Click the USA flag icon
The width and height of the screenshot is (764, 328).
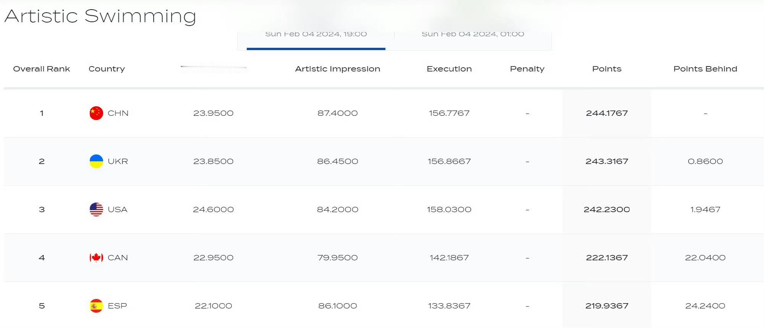coord(96,209)
